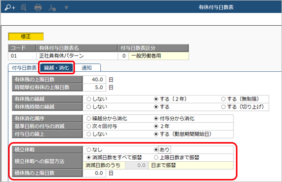The height and width of the screenshot is (182, 282).
Task: Select なし for 積立休暇
Action: click(x=89, y=150)
